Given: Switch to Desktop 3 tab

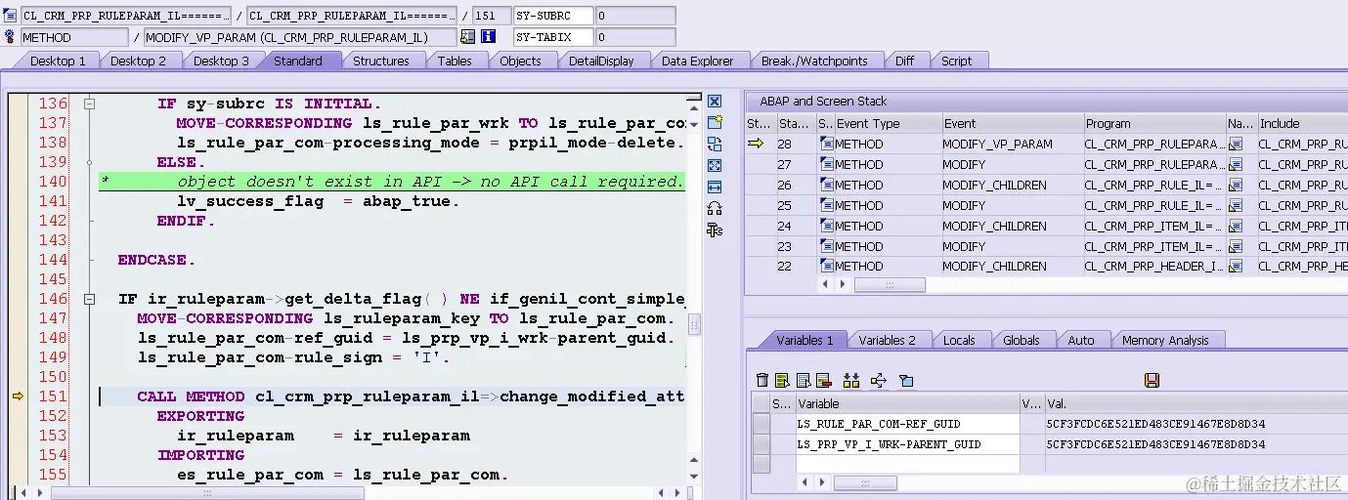Looking at the screenshot, I should (x=221, y=61).
